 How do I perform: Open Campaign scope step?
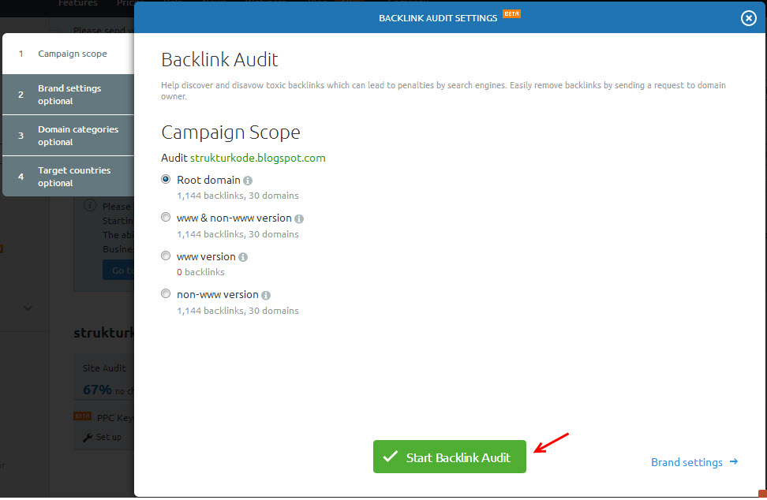[x=69, y=54]
